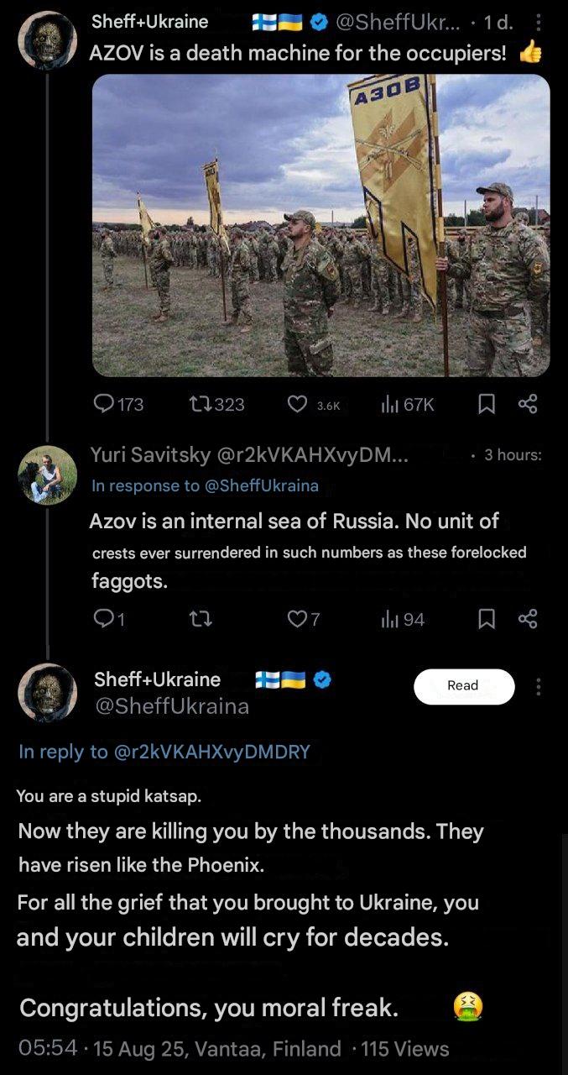Share Yuri Savitsky's comment

528,620
